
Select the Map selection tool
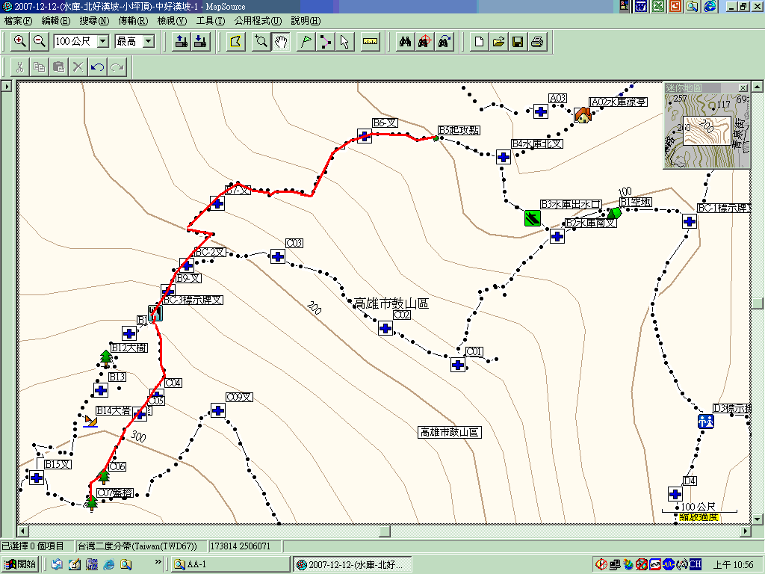235,42
